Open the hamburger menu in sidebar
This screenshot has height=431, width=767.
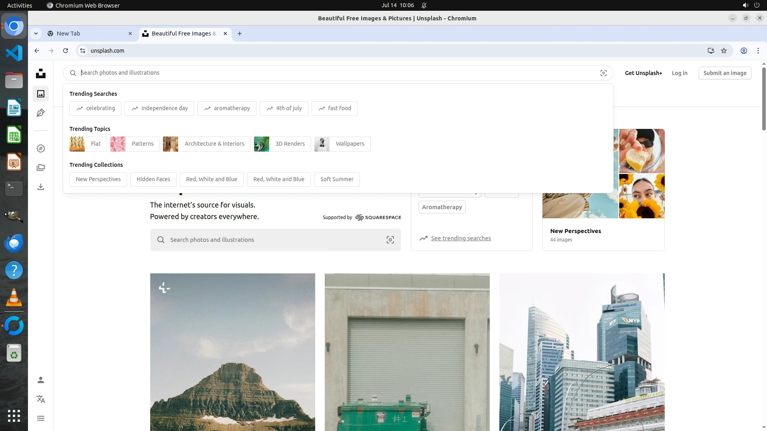(41, 418)
